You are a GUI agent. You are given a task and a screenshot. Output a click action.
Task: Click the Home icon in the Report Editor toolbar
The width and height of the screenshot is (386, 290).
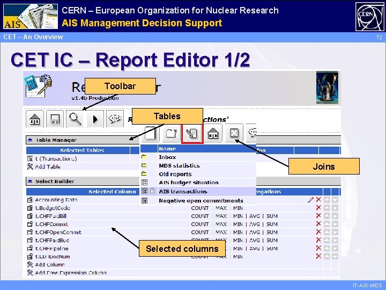[x=35, y=119]
